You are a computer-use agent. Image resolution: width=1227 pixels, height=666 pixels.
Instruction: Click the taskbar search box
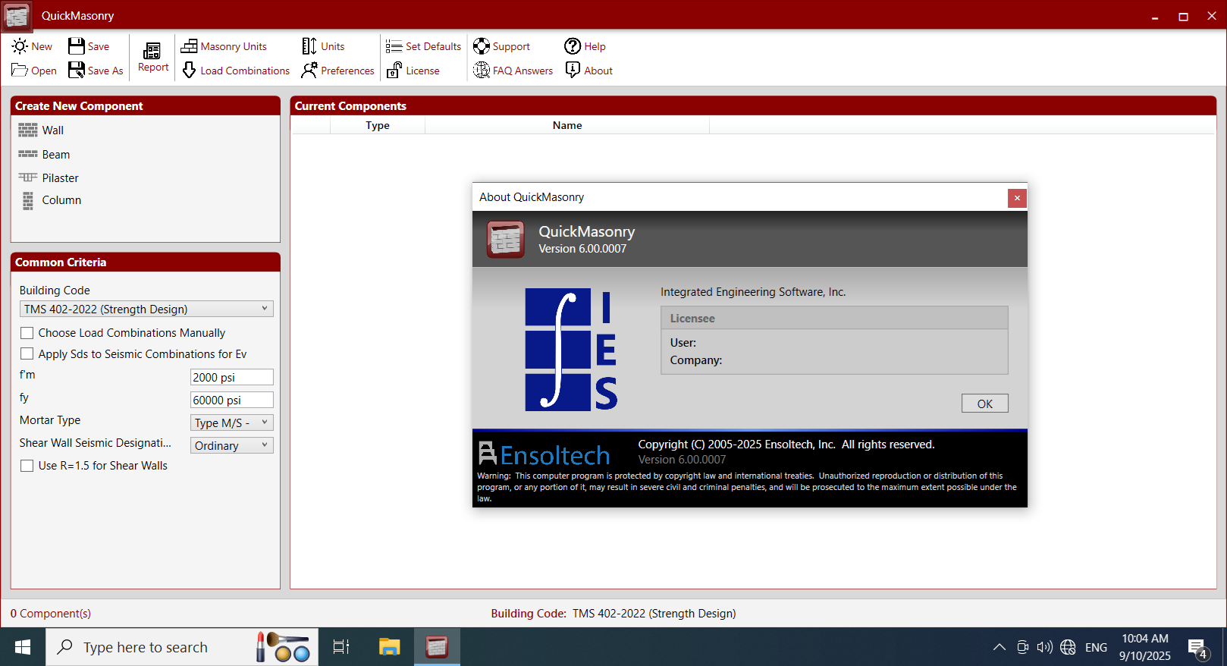point(182,647)
